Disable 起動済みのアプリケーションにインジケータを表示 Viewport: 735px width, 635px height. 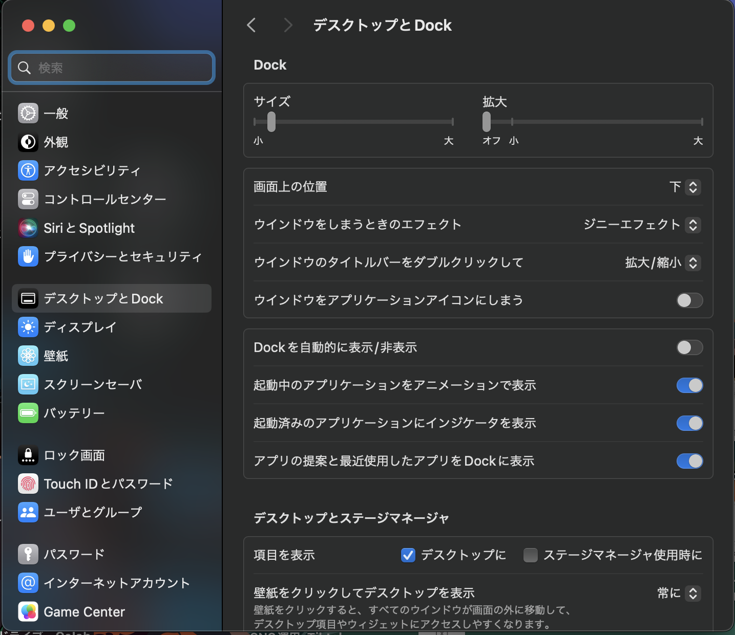[689, 423]
